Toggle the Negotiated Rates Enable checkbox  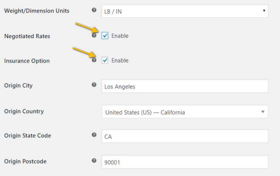105,36
